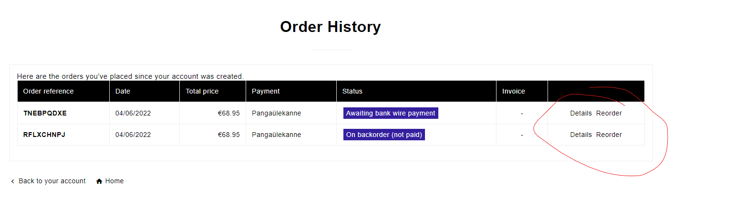Open Details for order TNEBPQDXE

(580, 113)
